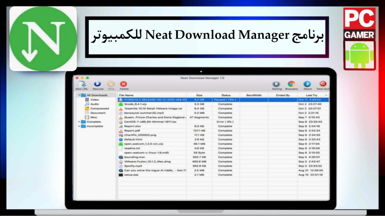Sort by the Last Try column header

point(311,95)
